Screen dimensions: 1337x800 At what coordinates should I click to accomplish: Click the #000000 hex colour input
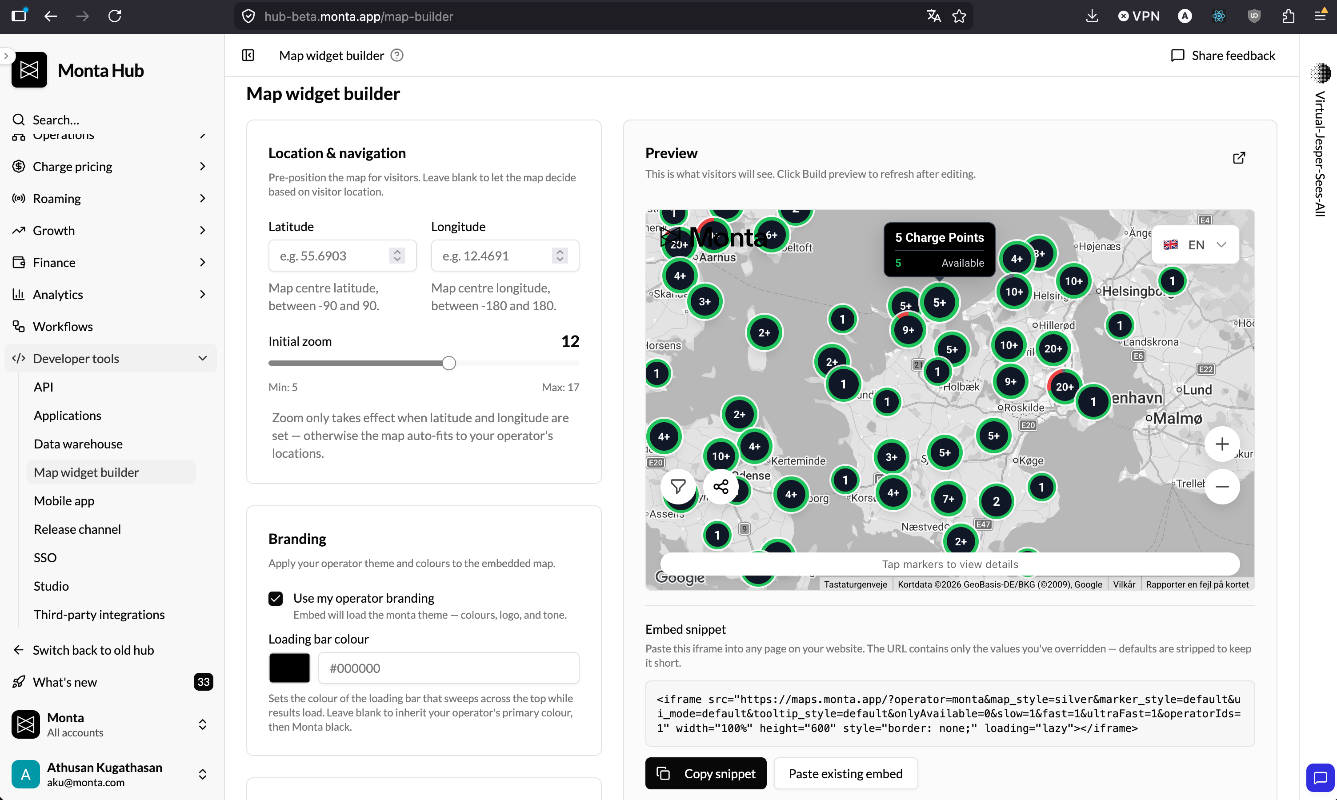[x=448, y=668]
